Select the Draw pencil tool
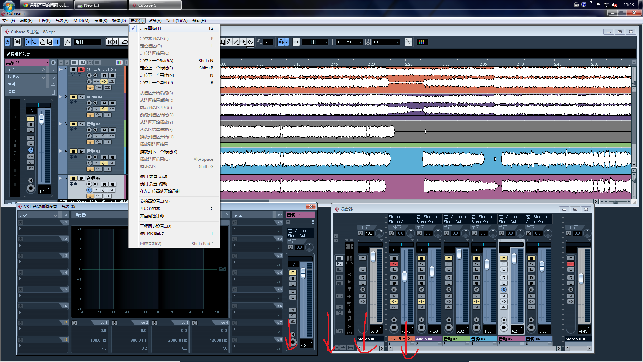Image resolution: width=643 pixels, height=362 pixels. coord(228,42)
